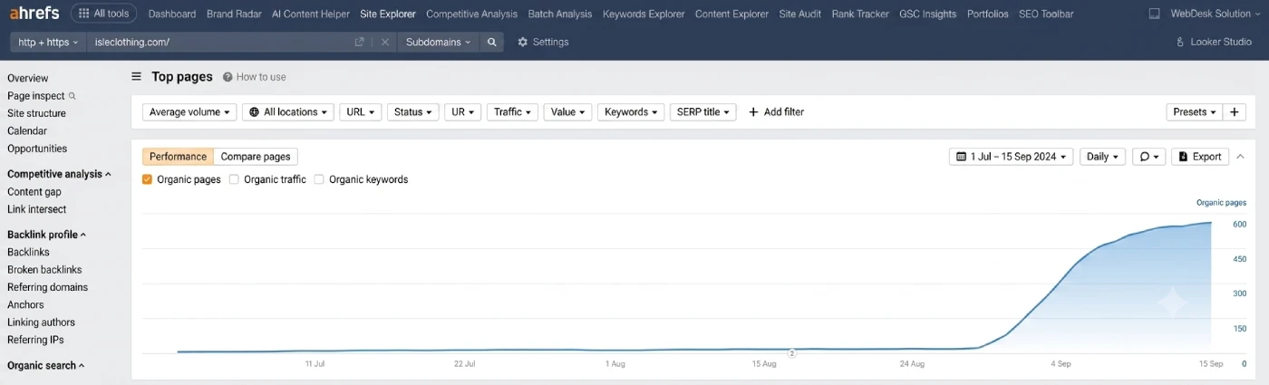Open Site Audit
The width and height of the screenshot is (1269, 385).
pyautogui.click(x=799, y=14)
